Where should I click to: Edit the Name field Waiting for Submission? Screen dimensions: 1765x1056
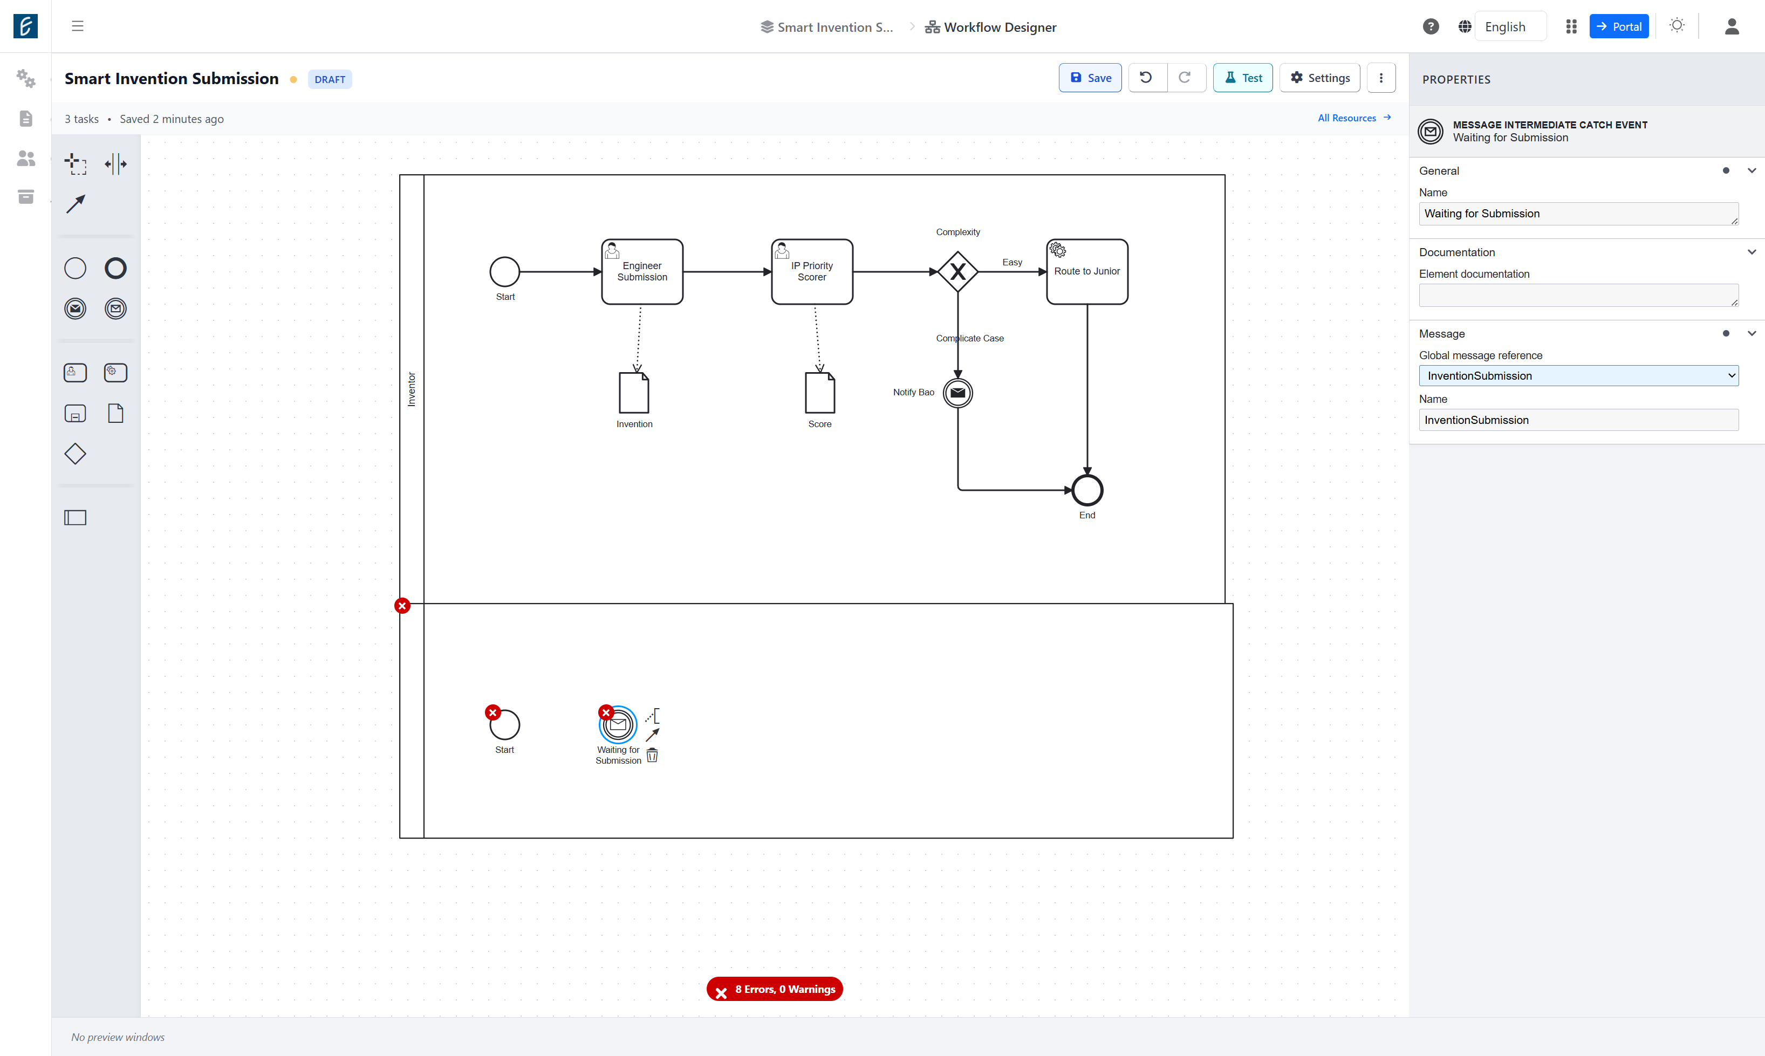1578,214
